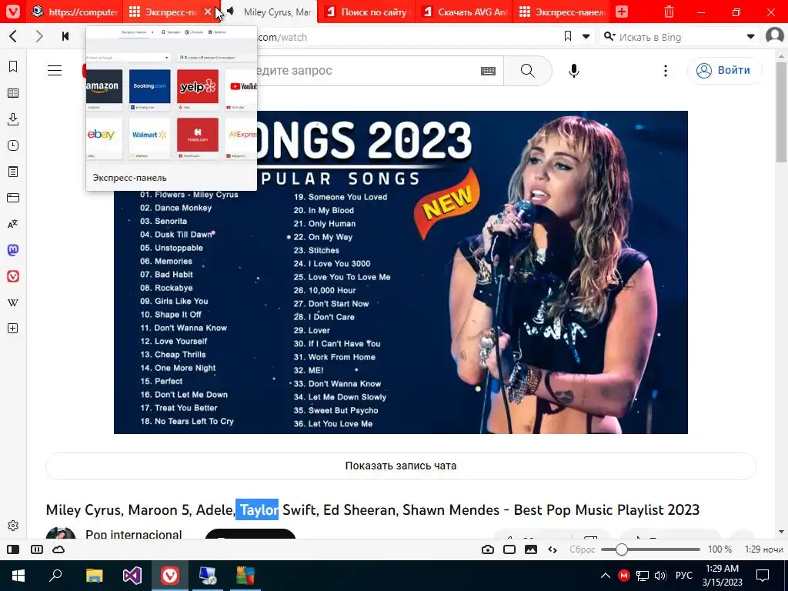Screen dimensions: 788x591
Task: Open Pop internacional channel link
Action: 134,534
